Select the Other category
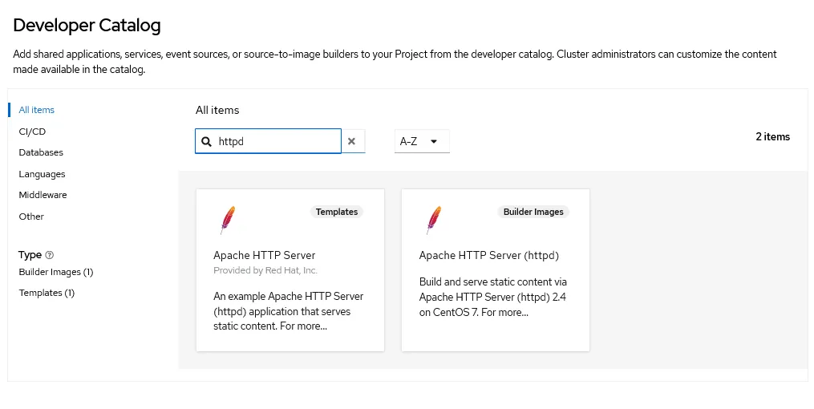This screenshot has height=409, width=814. click(x=31, y=217)
